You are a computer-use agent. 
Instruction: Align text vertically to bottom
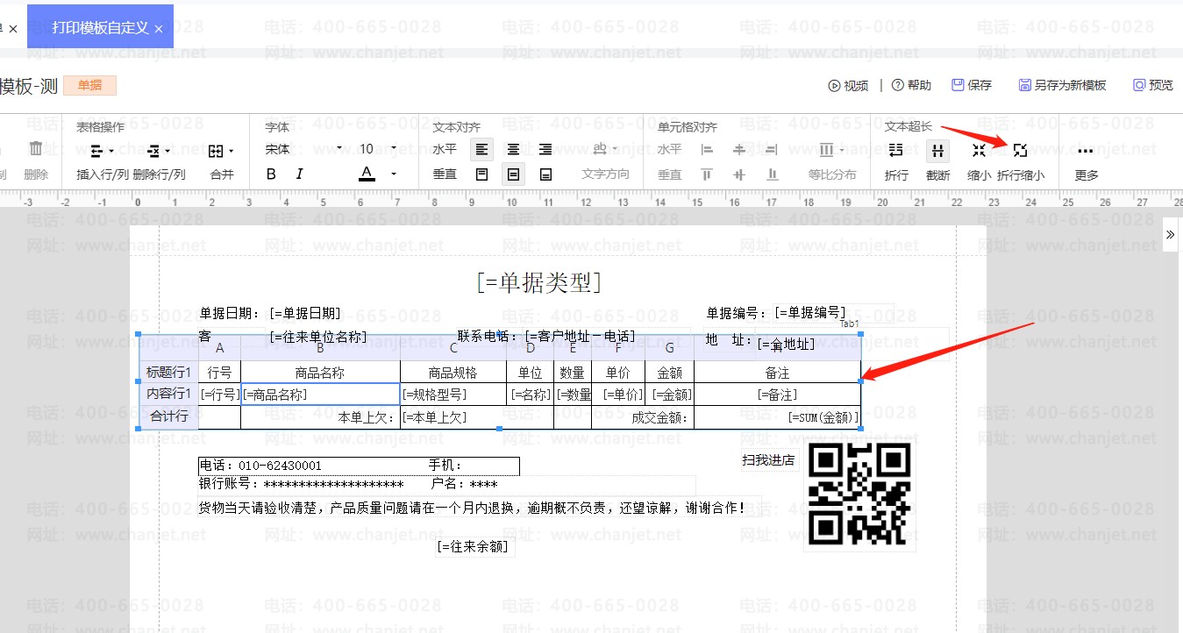point(545,174)
